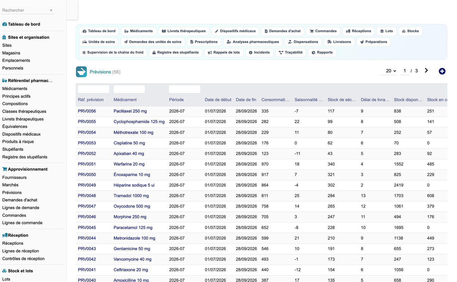This screenshot has height=282, width=457.
Task: Go to next page with arrow
Action: tap(426, 71)
